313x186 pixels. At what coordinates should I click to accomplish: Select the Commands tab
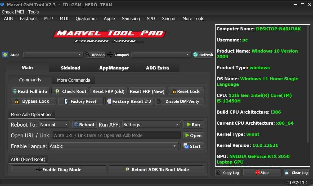30,80
